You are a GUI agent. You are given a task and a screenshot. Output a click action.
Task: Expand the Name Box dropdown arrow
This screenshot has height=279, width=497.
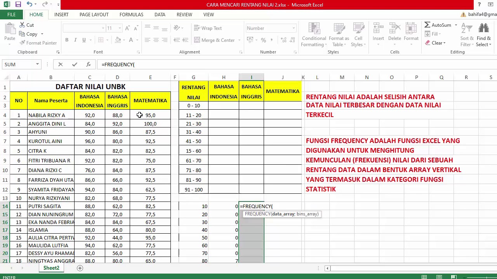(x=37, y=64)
